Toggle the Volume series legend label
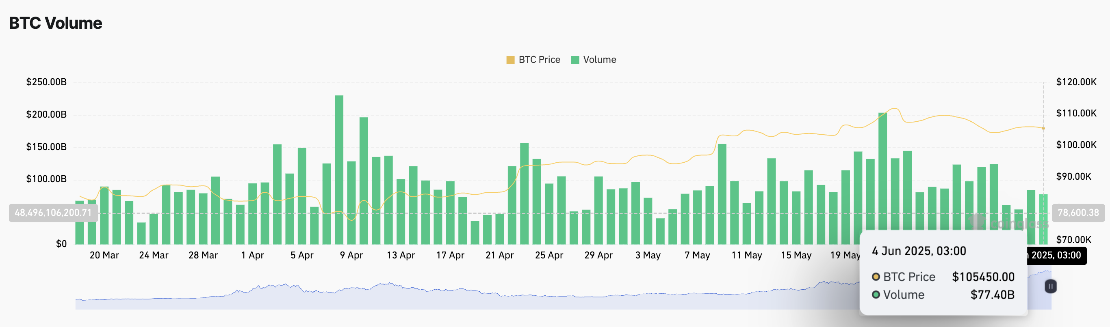The width and height of the screenshot is (1110, 327). pyautogui.click(x=599, y=60)
